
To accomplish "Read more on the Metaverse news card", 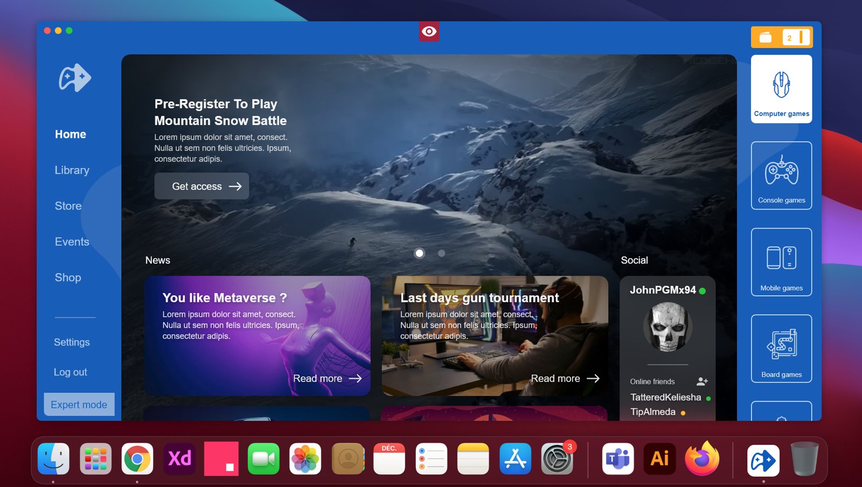I will coord(327,378).
